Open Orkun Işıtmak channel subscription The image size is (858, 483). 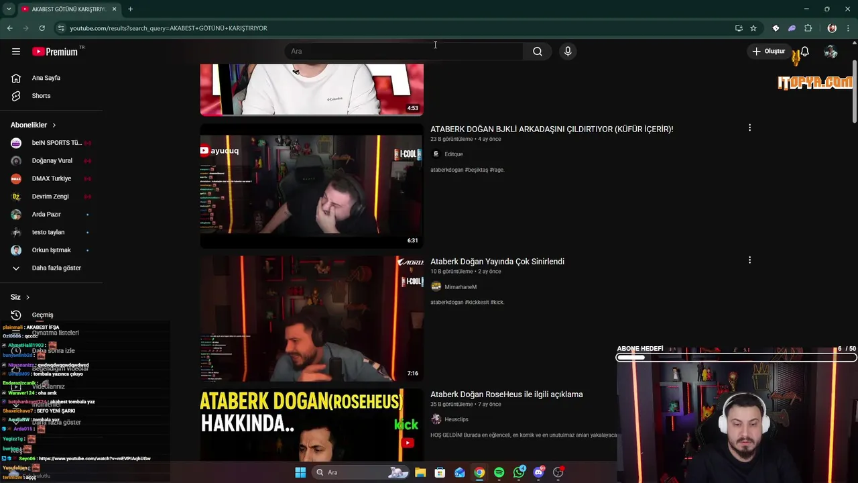pyautogui.click(x=52, y=250)
